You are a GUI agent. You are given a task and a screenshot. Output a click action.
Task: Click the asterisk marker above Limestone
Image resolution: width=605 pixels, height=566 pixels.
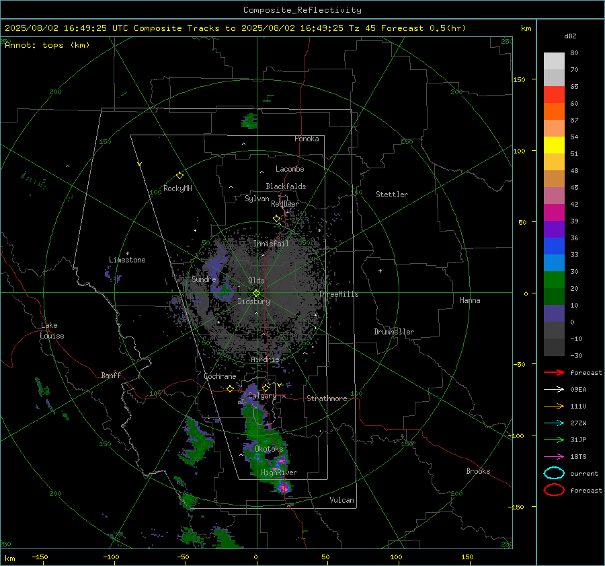[x=127, y=254]
